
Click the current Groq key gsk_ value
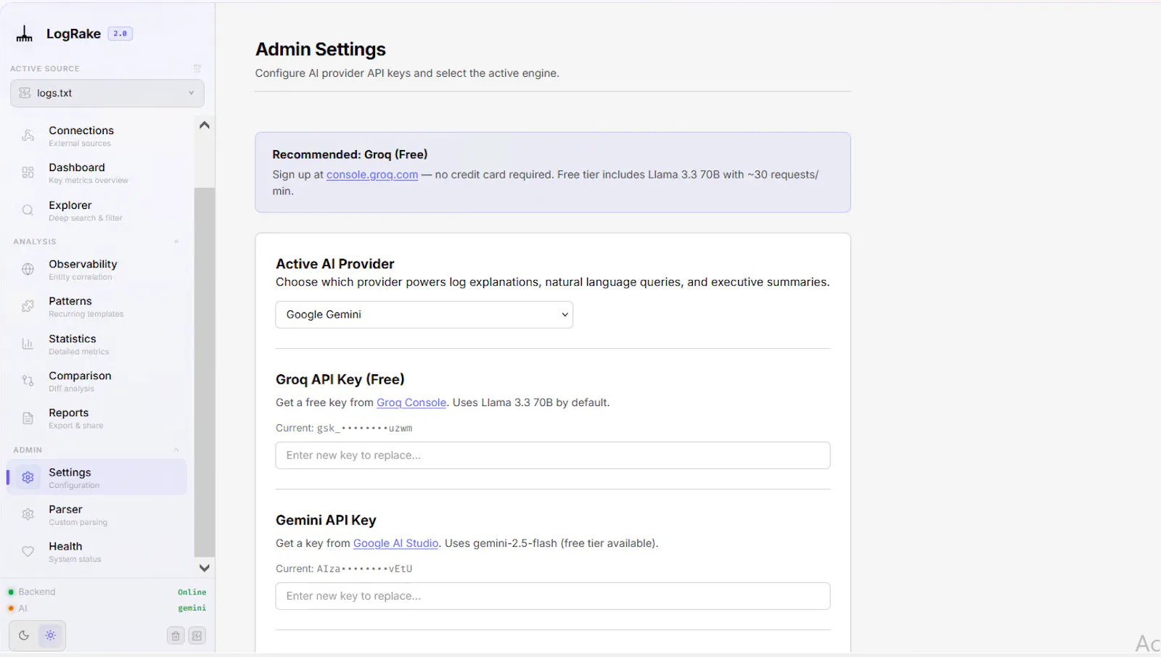tap(364, 429)
